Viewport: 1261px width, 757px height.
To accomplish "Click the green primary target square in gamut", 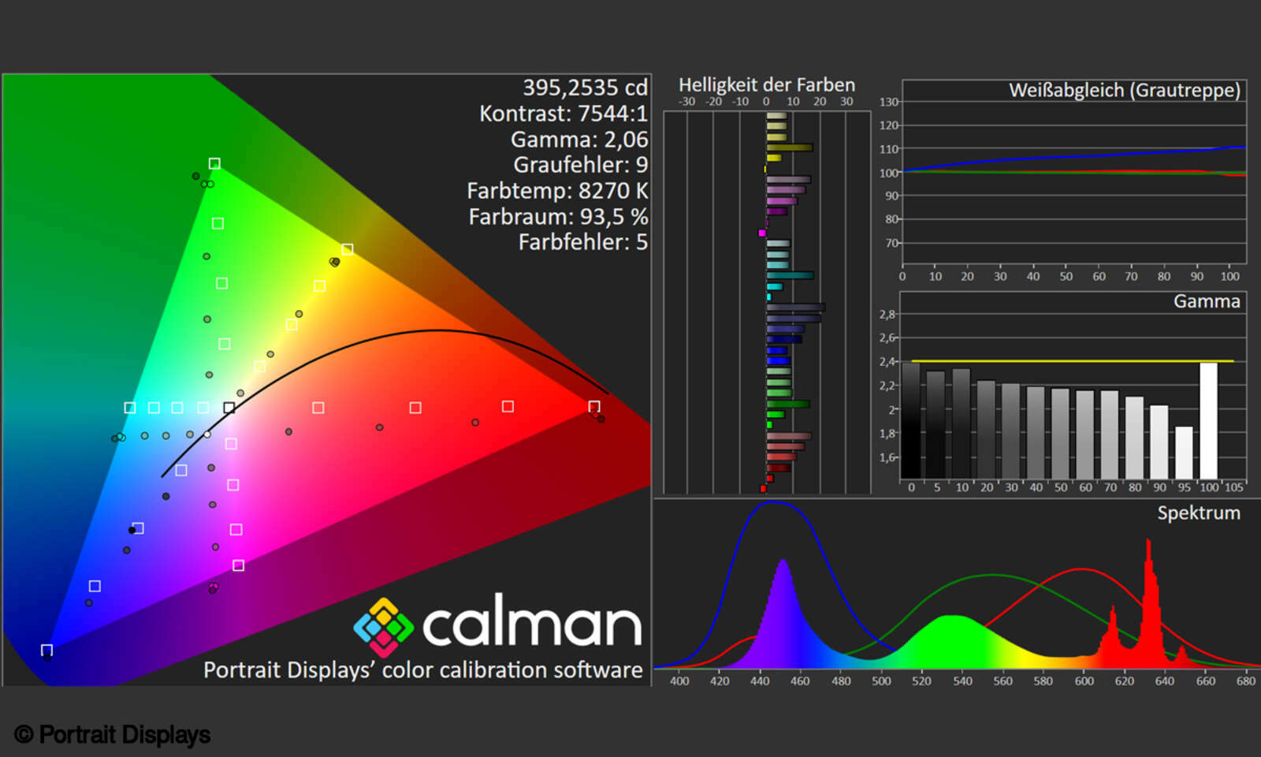I will pos(214,163).
